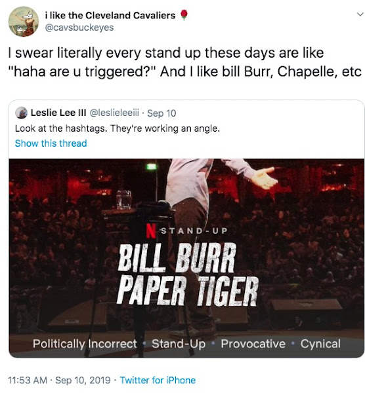Open the @cavsbuckeyes handle
Screen dimensions: 365x393
79,28
